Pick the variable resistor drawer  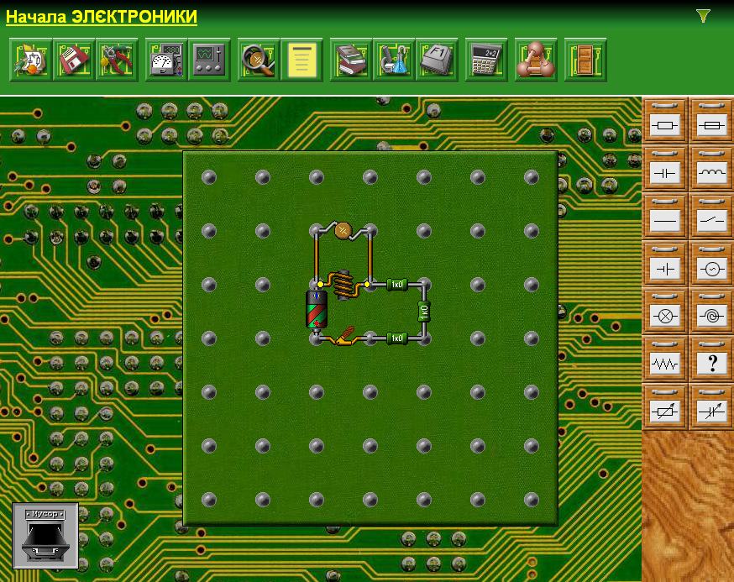665,407
